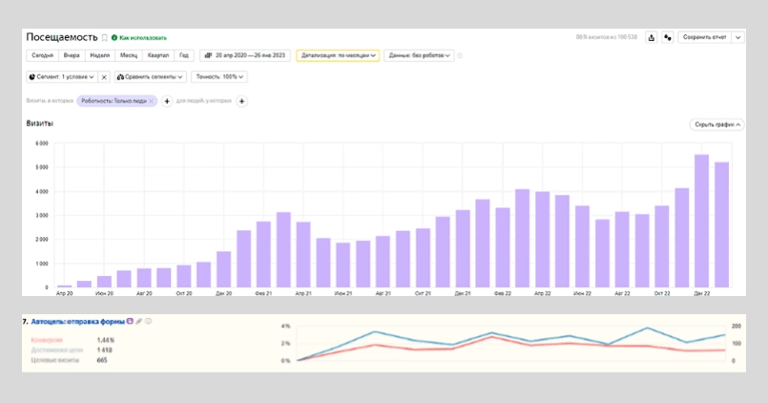Viewport: 768px width, 403px height.
Task: Switch the period to Неделя
Action: 100,55
